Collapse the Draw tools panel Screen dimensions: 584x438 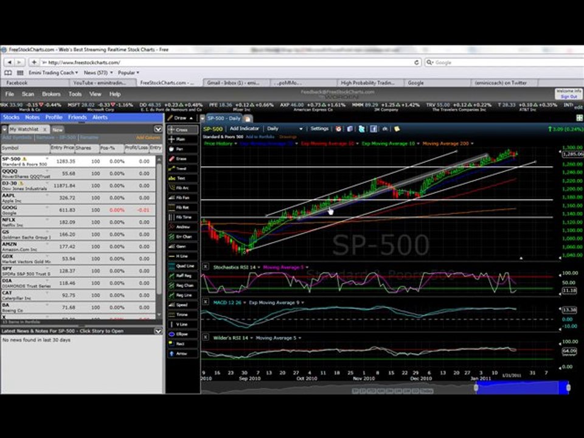[x=192, y=118]
